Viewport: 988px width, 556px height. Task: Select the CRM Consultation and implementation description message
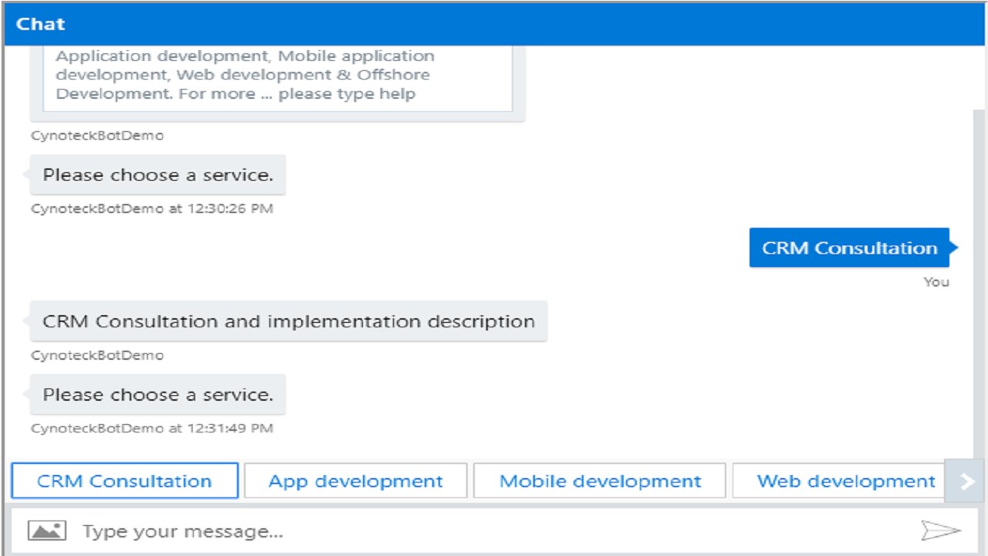point(288,321)
